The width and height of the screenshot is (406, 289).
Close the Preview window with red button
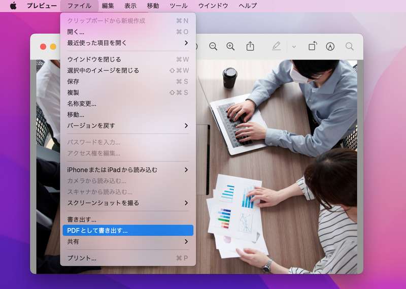tap(43, 47)
